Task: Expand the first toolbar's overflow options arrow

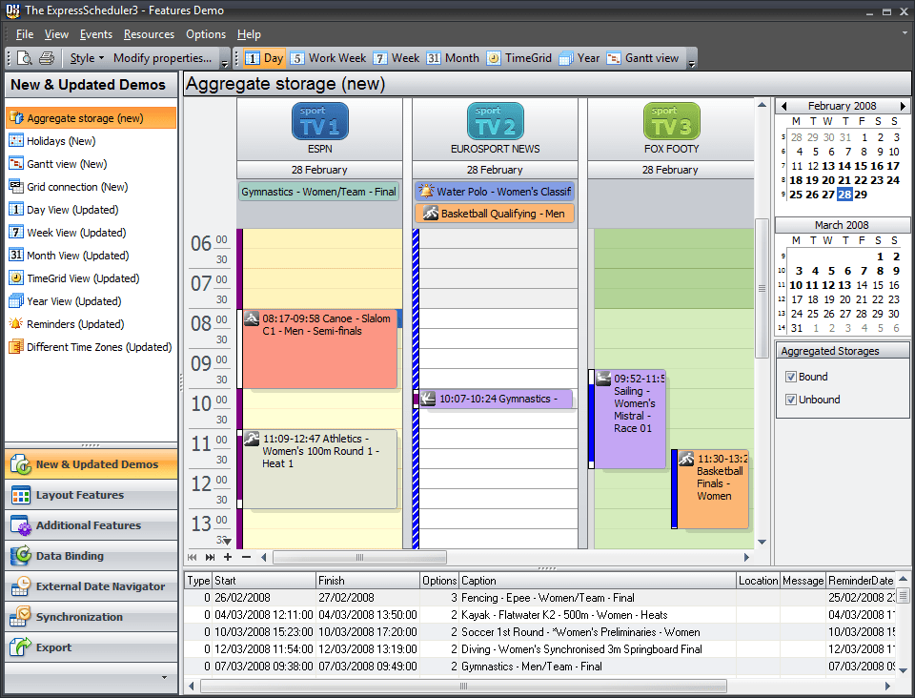Action: pos(225,59)
